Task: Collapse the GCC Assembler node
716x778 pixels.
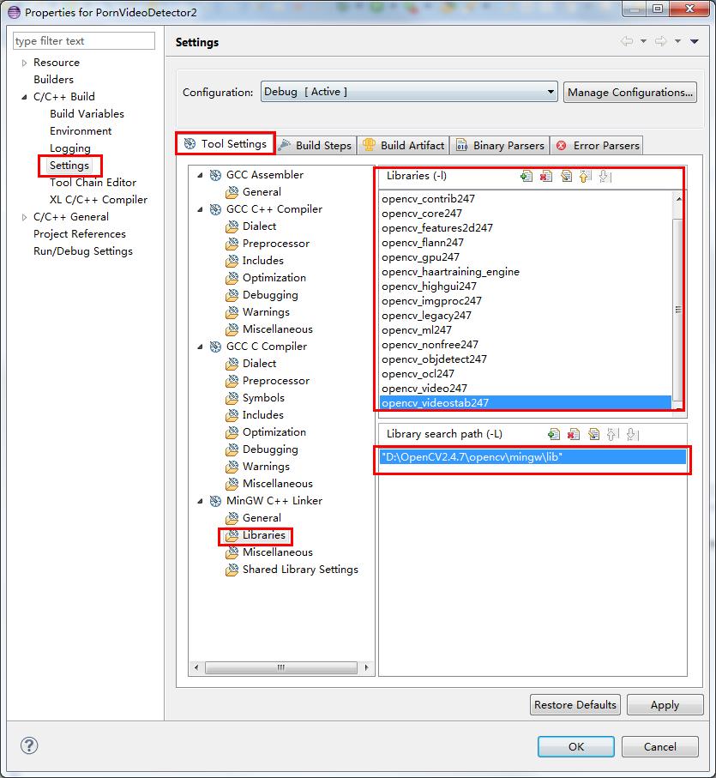Action: coord(201,175)
